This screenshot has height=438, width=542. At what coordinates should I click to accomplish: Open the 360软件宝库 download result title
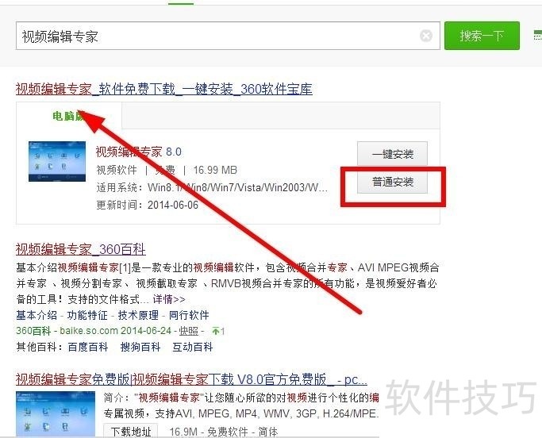(x=163, y=89)
